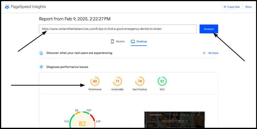Select the Desktop tab

[x=139, y=41]
